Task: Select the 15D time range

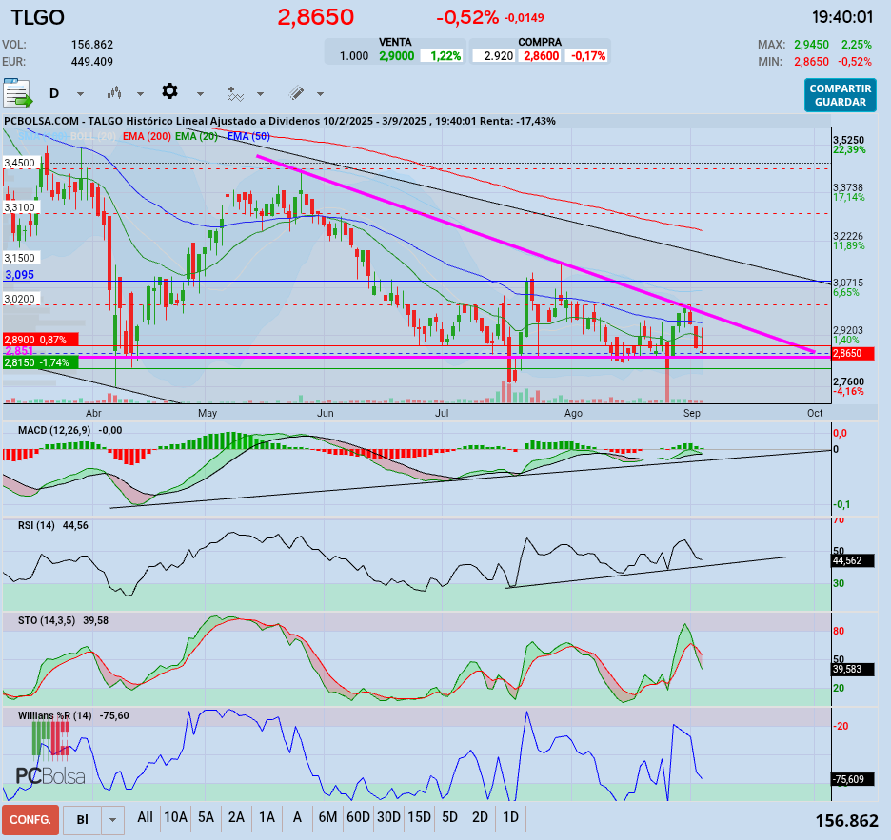Action: pos(420,817)
